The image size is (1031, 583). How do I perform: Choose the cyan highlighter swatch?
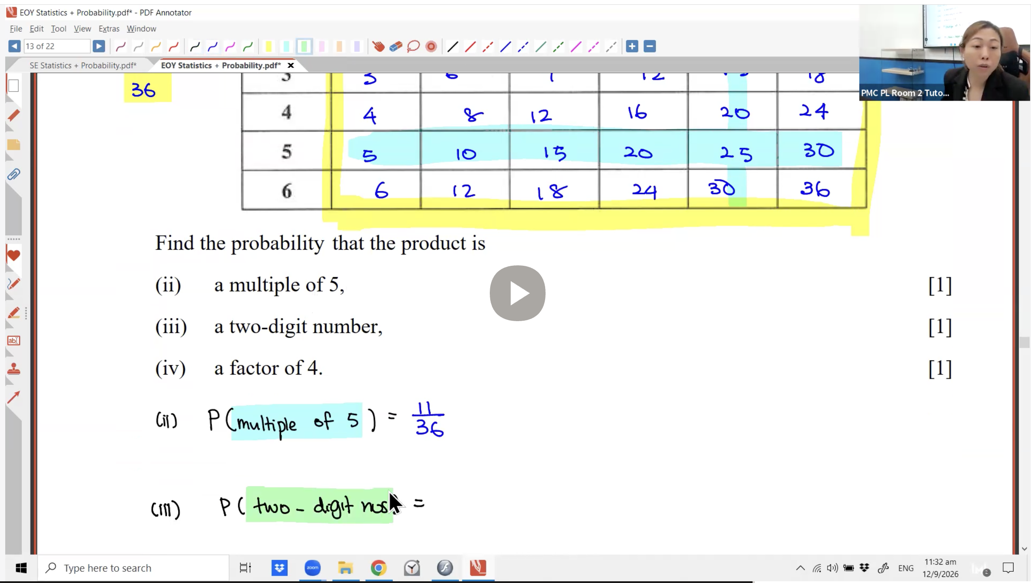[286, 46]
